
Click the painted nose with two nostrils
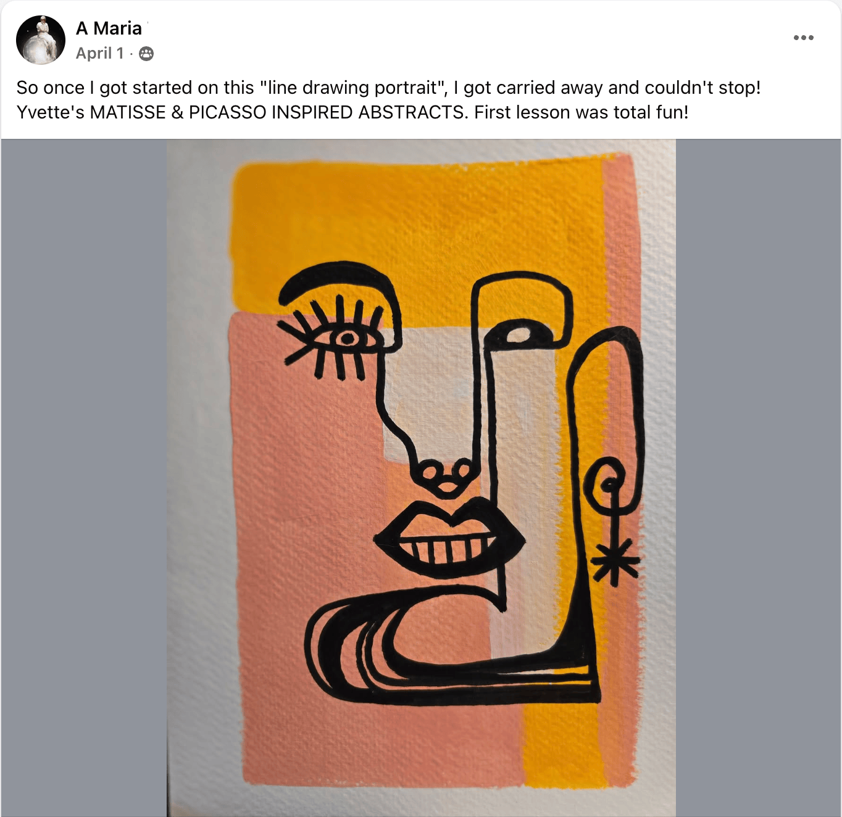point(446,476)
